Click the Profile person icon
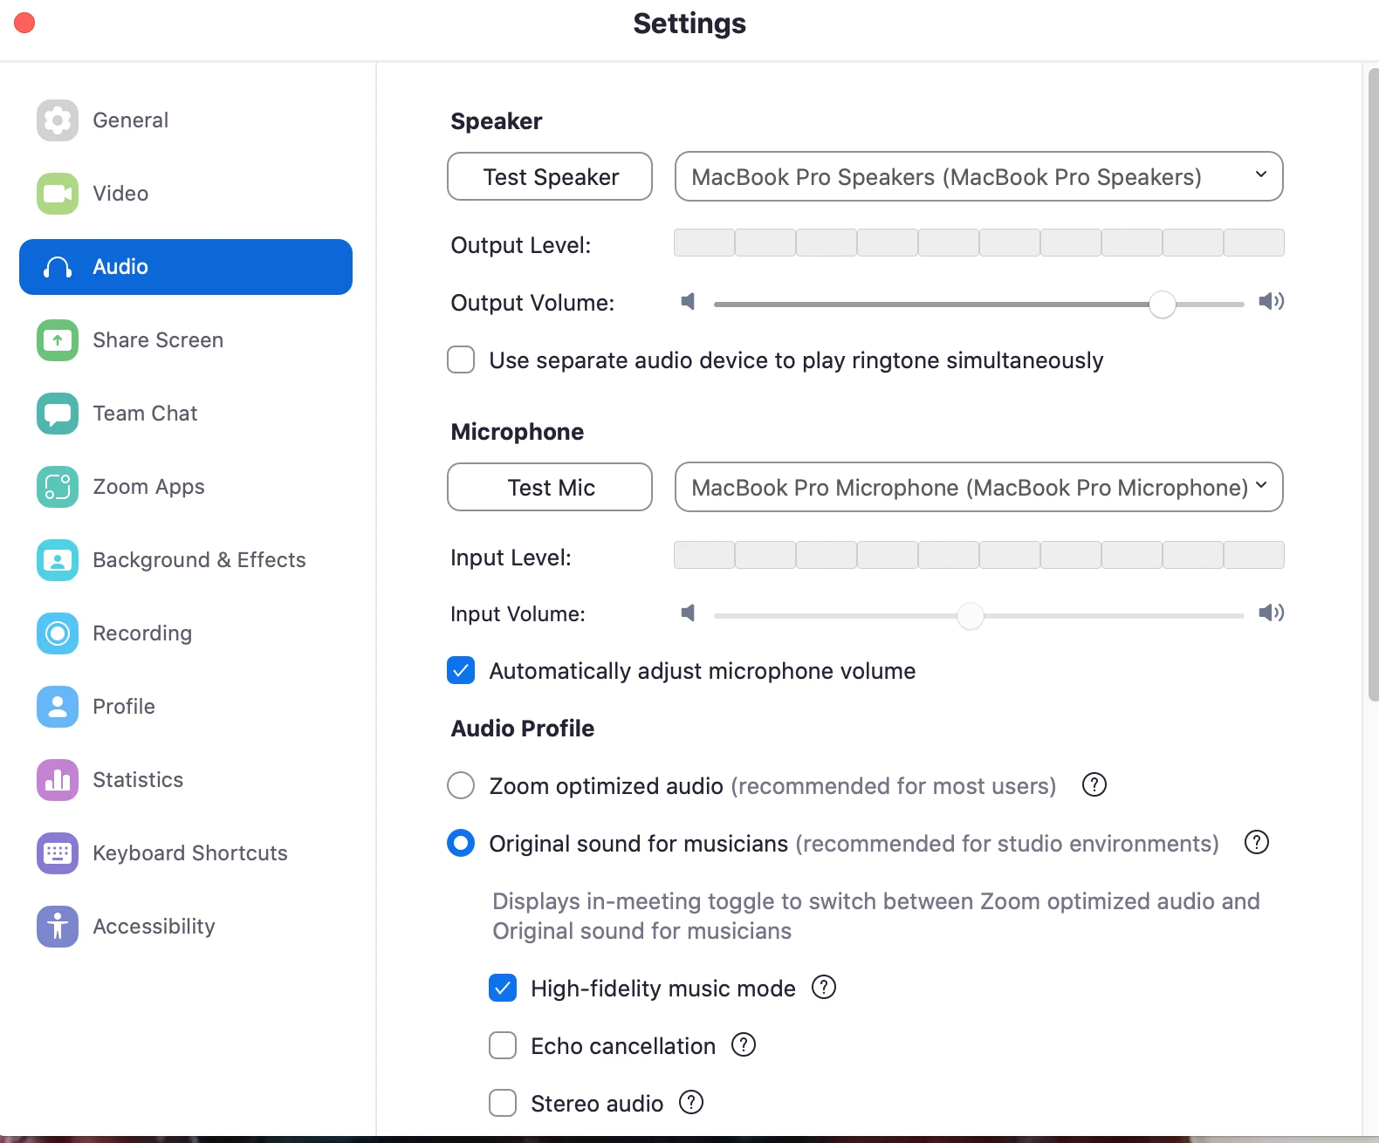 tap(58, 707)
